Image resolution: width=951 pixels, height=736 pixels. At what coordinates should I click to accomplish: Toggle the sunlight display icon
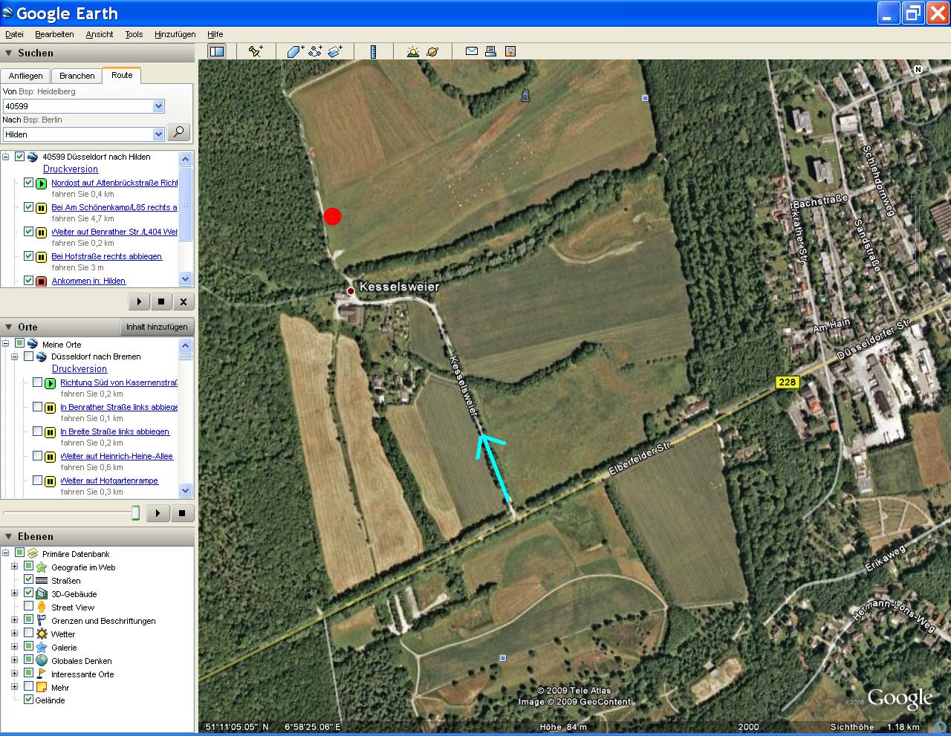pos(412,51)
